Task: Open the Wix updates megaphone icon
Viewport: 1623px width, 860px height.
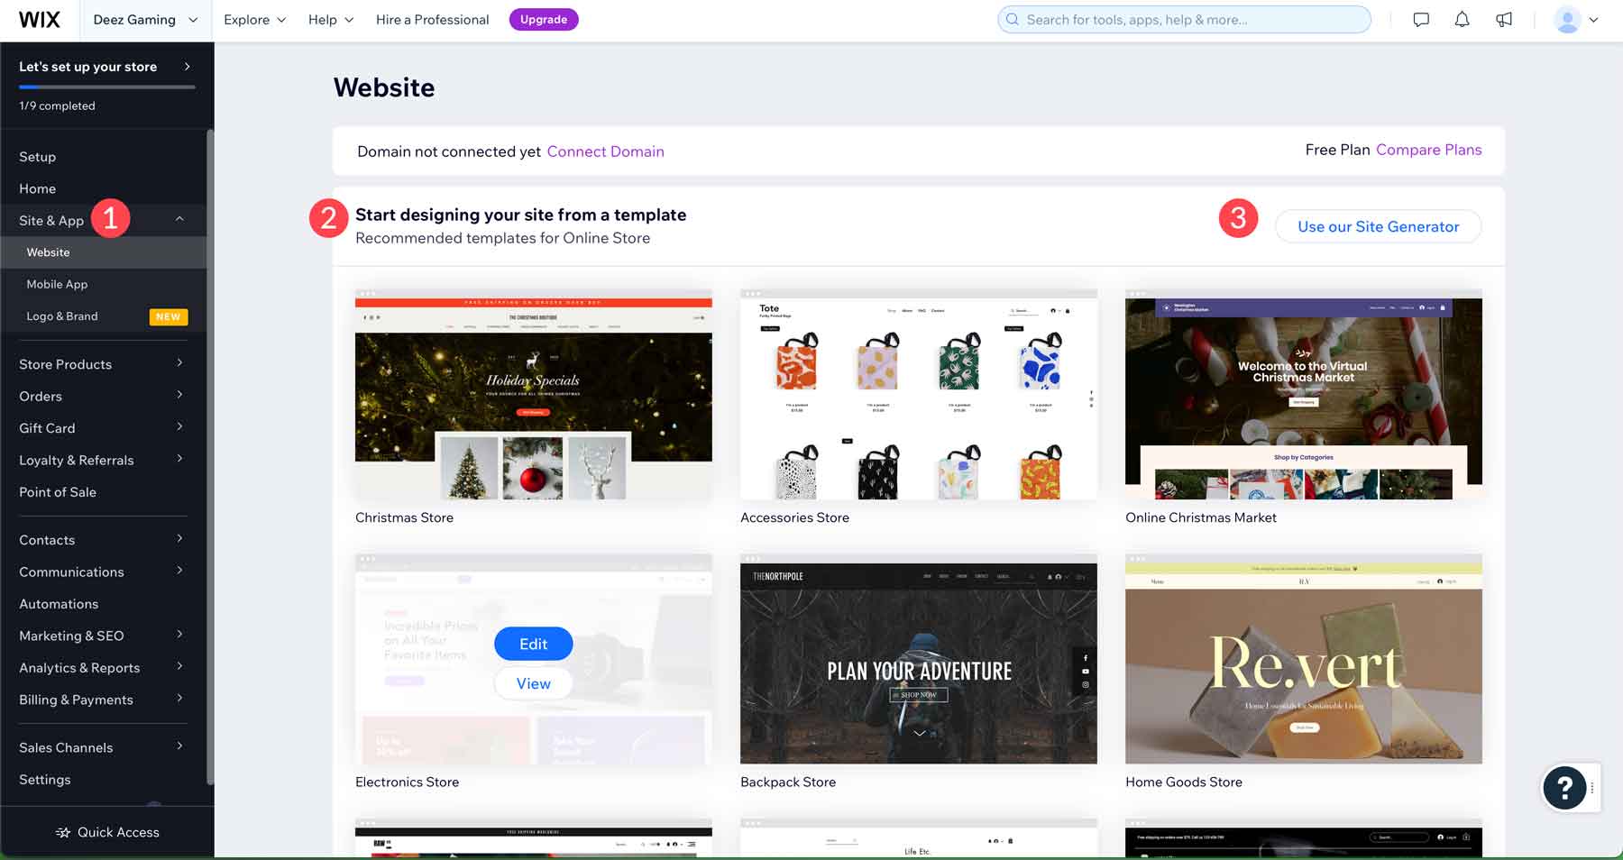Action: (x=1504, y=19)
